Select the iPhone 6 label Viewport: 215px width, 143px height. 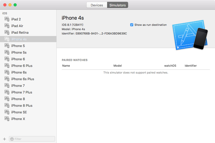(18, 59)
